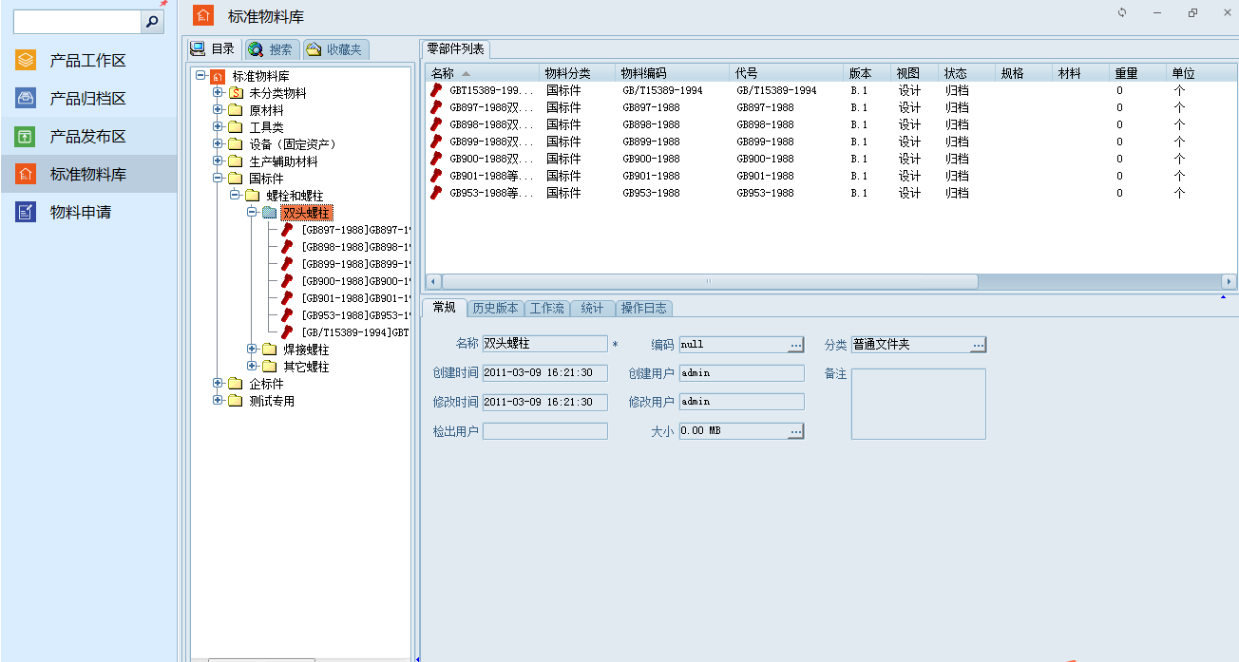Switch to the 历史版本 tab

tap(496, 308)
